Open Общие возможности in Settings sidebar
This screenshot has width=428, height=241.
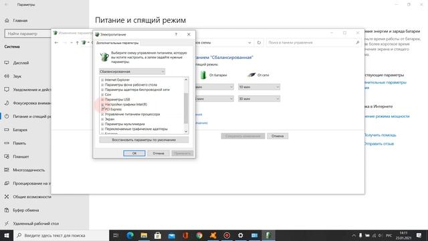(x=32, y=197)
